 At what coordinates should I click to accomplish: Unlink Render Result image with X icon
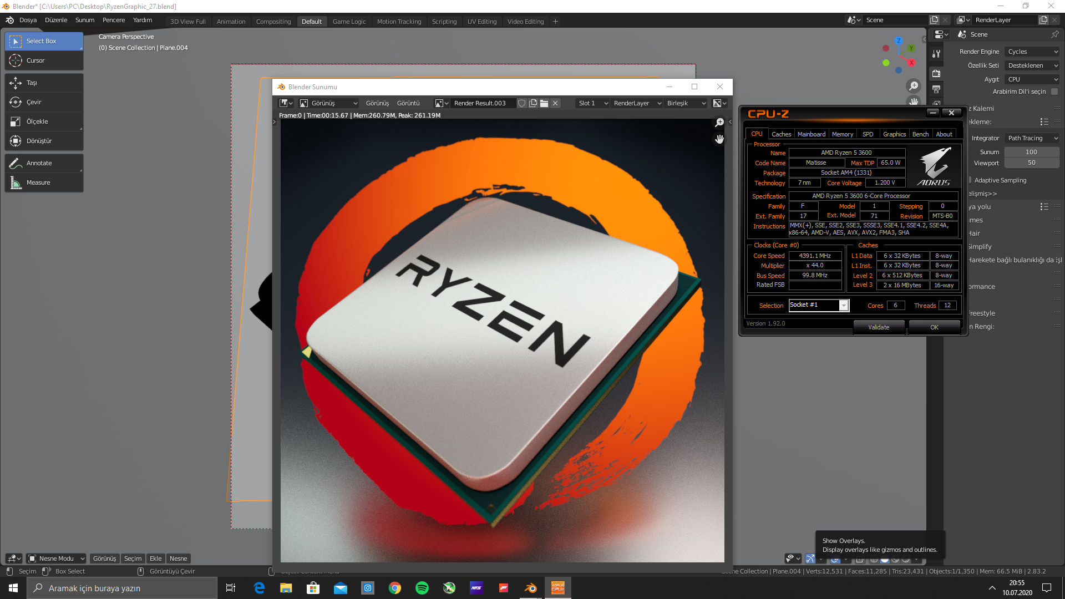pos(555,103)
